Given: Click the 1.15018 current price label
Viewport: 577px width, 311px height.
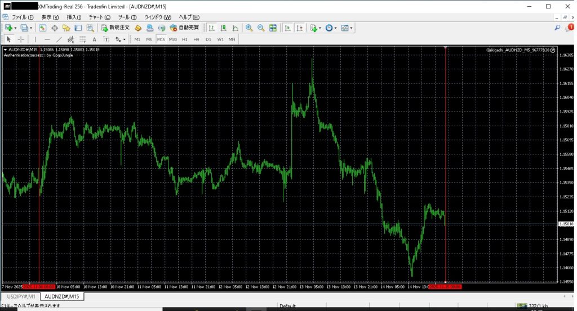Looking at the screenshot, I should [566, 224].
